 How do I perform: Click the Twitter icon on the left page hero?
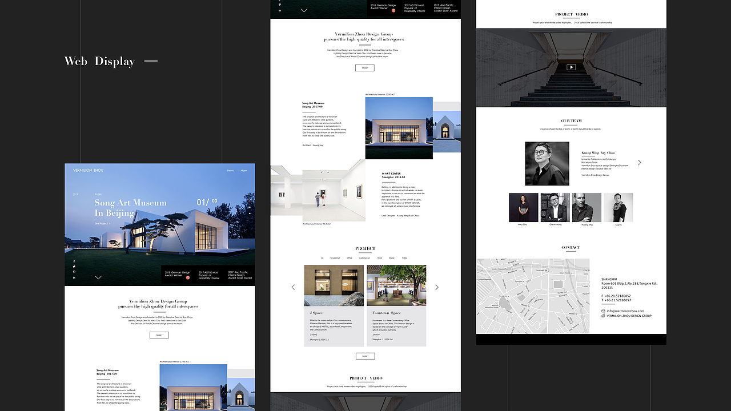[74, 267]
